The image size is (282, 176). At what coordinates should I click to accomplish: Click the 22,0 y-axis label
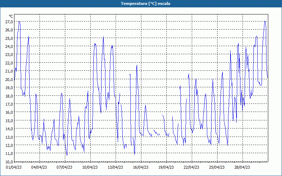click(x=10, y=63)
